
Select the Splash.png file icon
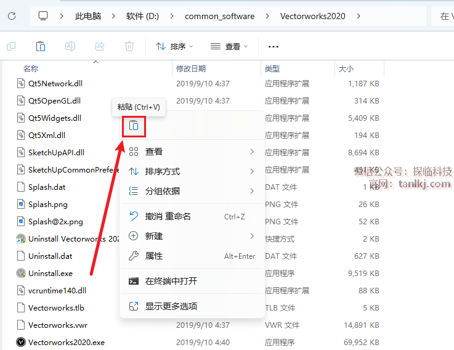(x=20, y=204)
